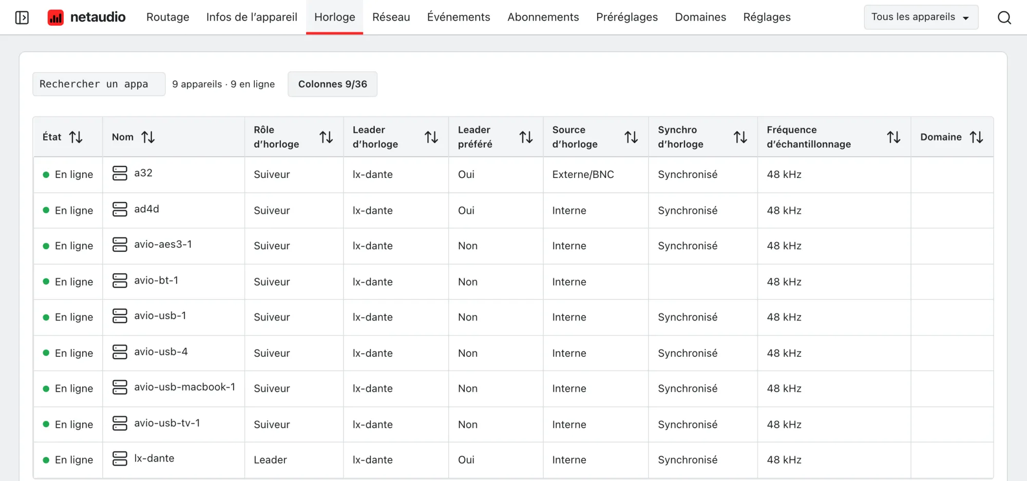Open the Préréglages tab
The width and height of the screenshot is (1027, 481).
tap(627, 17)
